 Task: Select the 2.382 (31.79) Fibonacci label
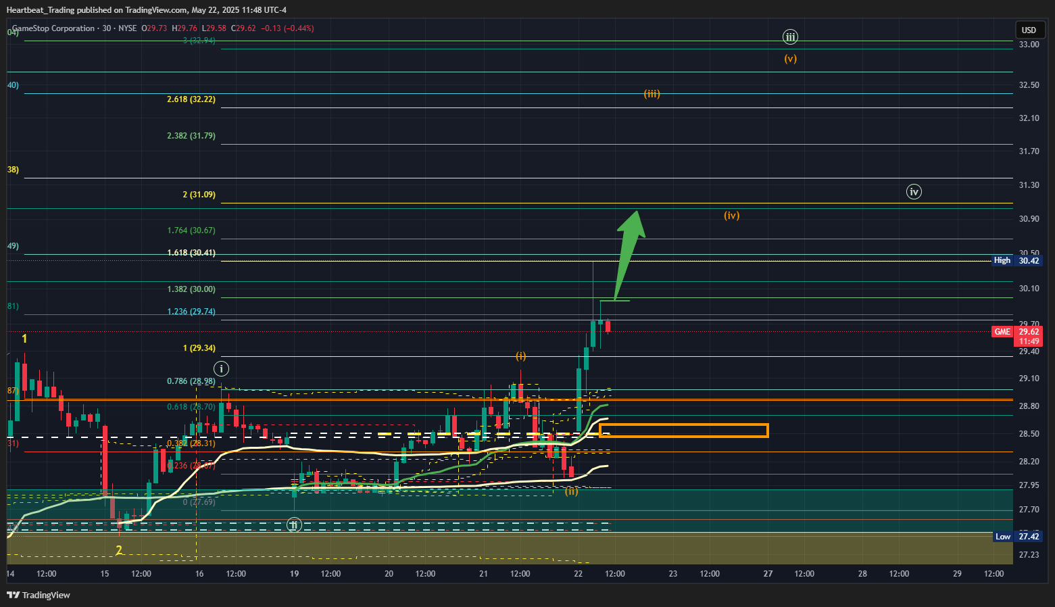[x=191, y=136]
